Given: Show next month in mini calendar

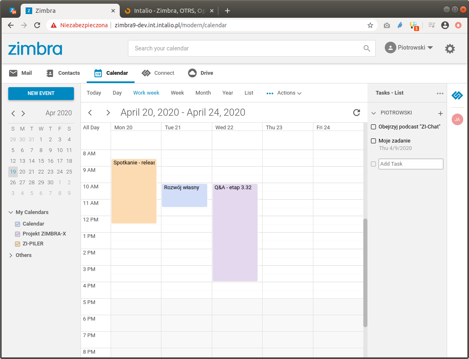Looking at the screenshot, I should [x=23, y=113].
